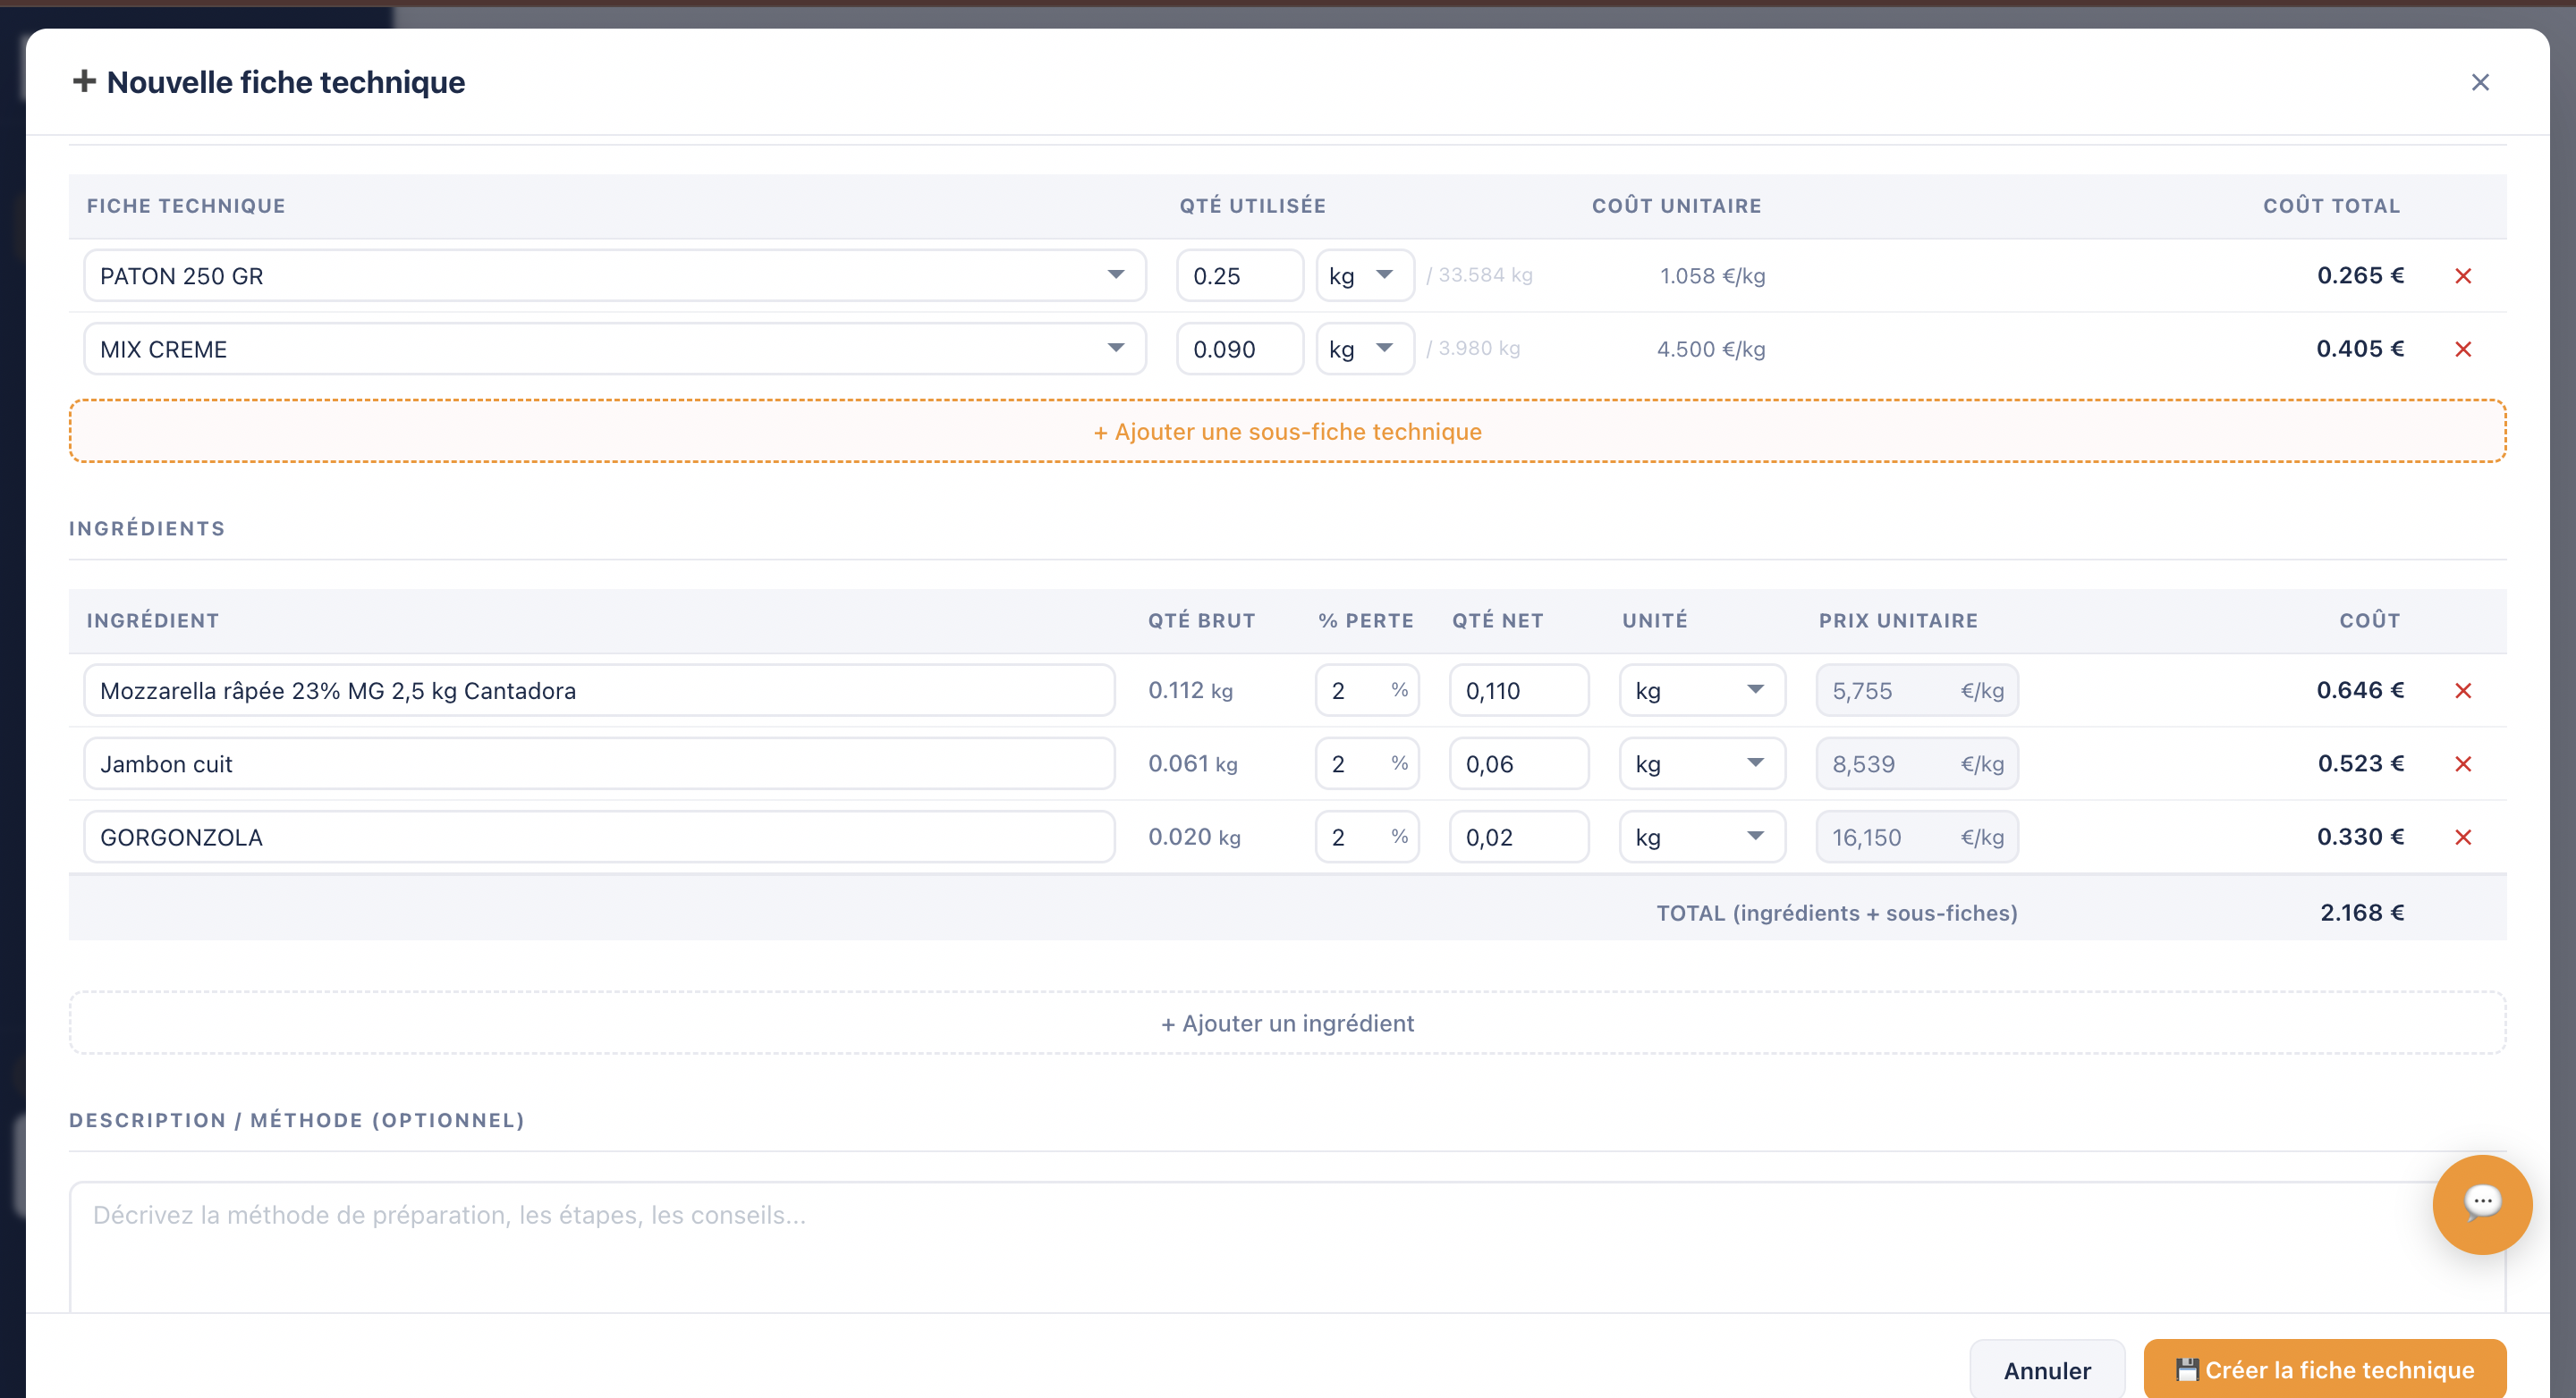This screenshot has width=2576, height=1398.
Task: Open the unit dropdown for Jambon cuit
Action: 1701,763
